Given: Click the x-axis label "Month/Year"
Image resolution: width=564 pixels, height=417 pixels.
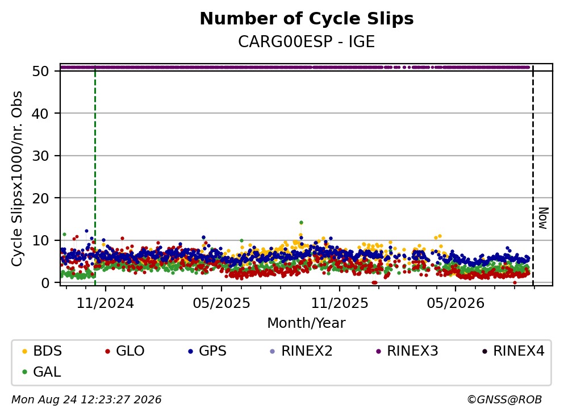Looking at the screenshot, I should click(306, 323).
